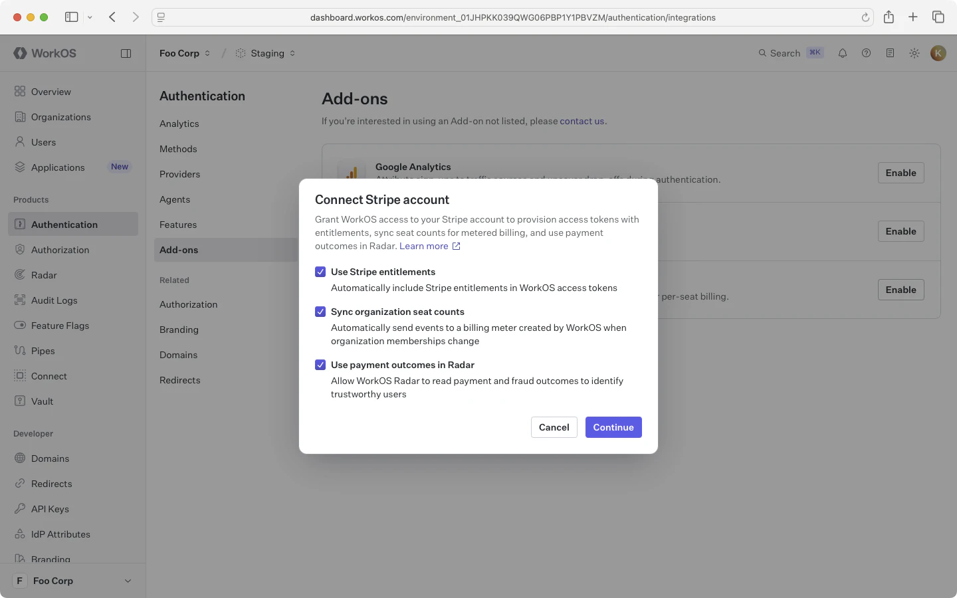Click the contact us link

[582, 121]
